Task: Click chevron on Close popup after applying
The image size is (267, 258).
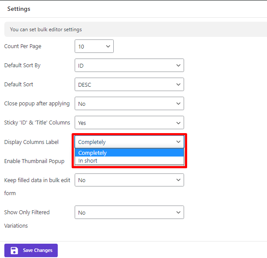Action: [178, 103]
